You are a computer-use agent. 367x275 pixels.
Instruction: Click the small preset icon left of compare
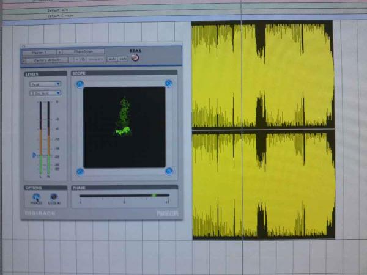[x=83, y=59]
